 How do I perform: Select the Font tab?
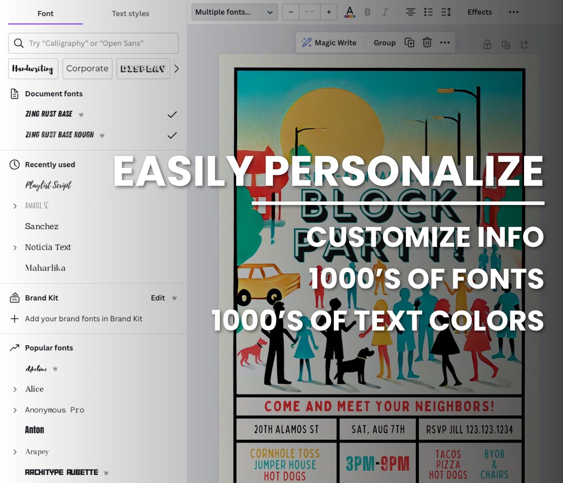45,14
